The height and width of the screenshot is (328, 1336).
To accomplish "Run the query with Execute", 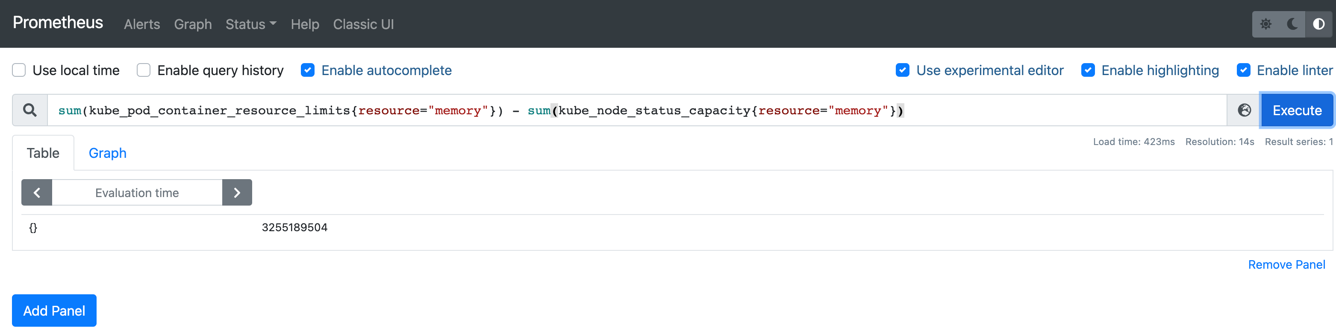I will click(x=1297, y=110).
